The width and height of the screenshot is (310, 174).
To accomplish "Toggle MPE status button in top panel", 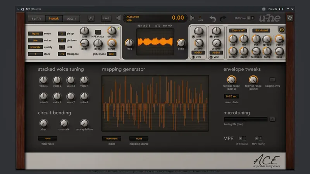I will (98, 32).
